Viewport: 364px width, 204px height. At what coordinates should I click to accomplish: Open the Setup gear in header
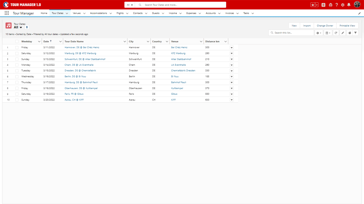tap(343, 5)
